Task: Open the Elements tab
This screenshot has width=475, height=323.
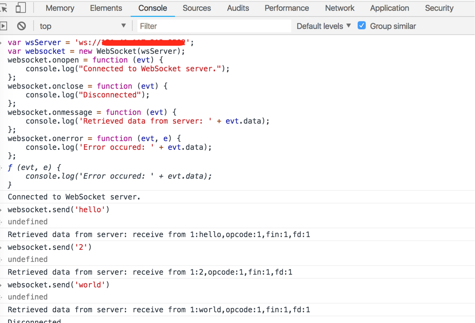Action: click(106, 8)
